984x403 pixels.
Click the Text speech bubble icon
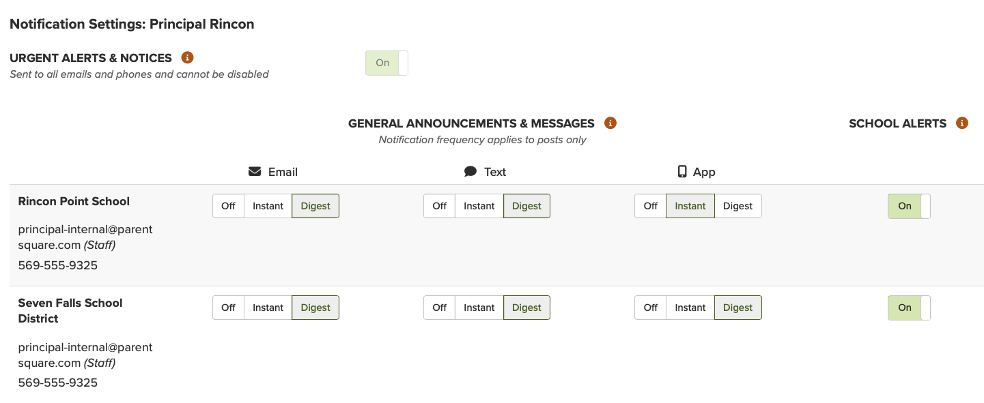pyautogui.click(x=470, y=172)
